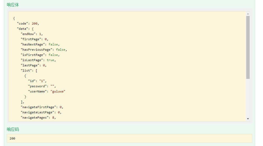Click the "guluwa" userName value
This screenshot has height=146, width=263.
point(58,91)
